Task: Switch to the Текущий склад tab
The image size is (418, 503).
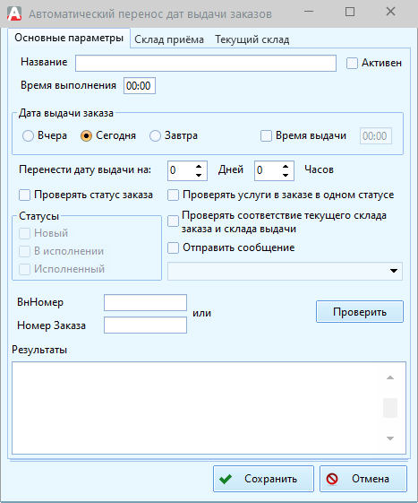Action: (x=252, y=39)
